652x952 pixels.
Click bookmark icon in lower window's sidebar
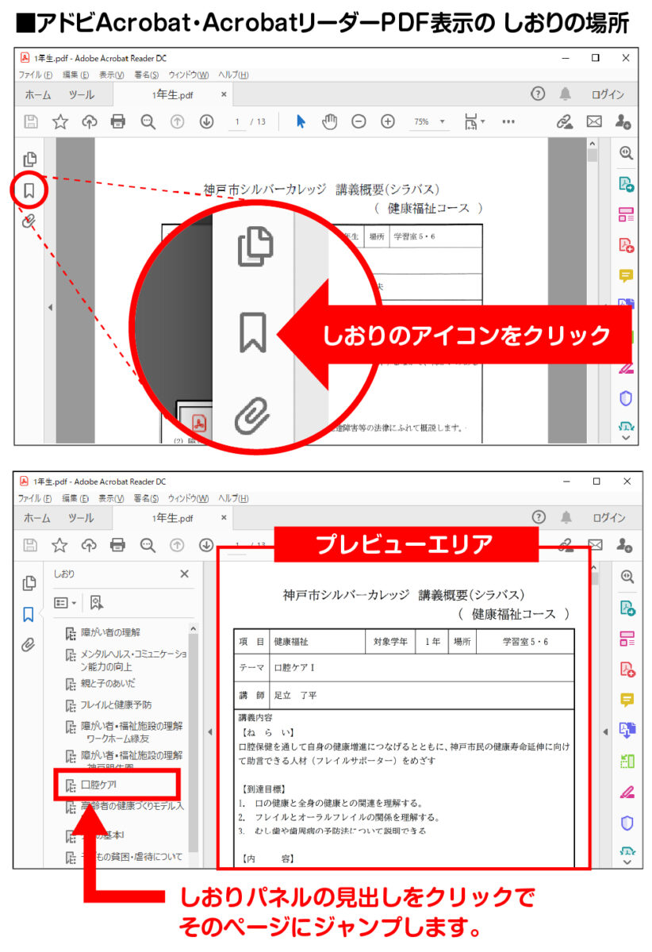click(29, 614)
